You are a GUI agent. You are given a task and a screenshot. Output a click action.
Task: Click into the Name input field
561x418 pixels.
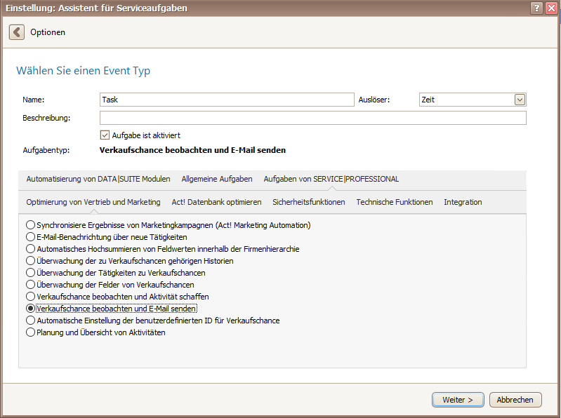point(227,100)
